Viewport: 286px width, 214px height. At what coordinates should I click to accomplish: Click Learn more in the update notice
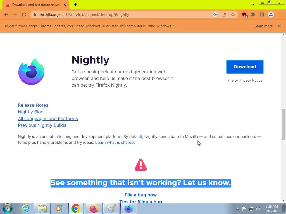pos(263,26)
